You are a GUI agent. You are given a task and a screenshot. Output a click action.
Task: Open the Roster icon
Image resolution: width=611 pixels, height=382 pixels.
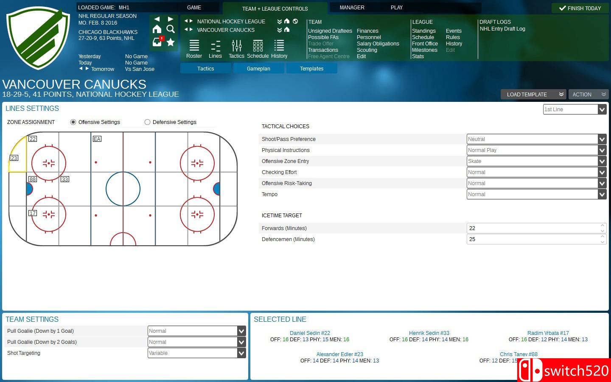point(194,46)
